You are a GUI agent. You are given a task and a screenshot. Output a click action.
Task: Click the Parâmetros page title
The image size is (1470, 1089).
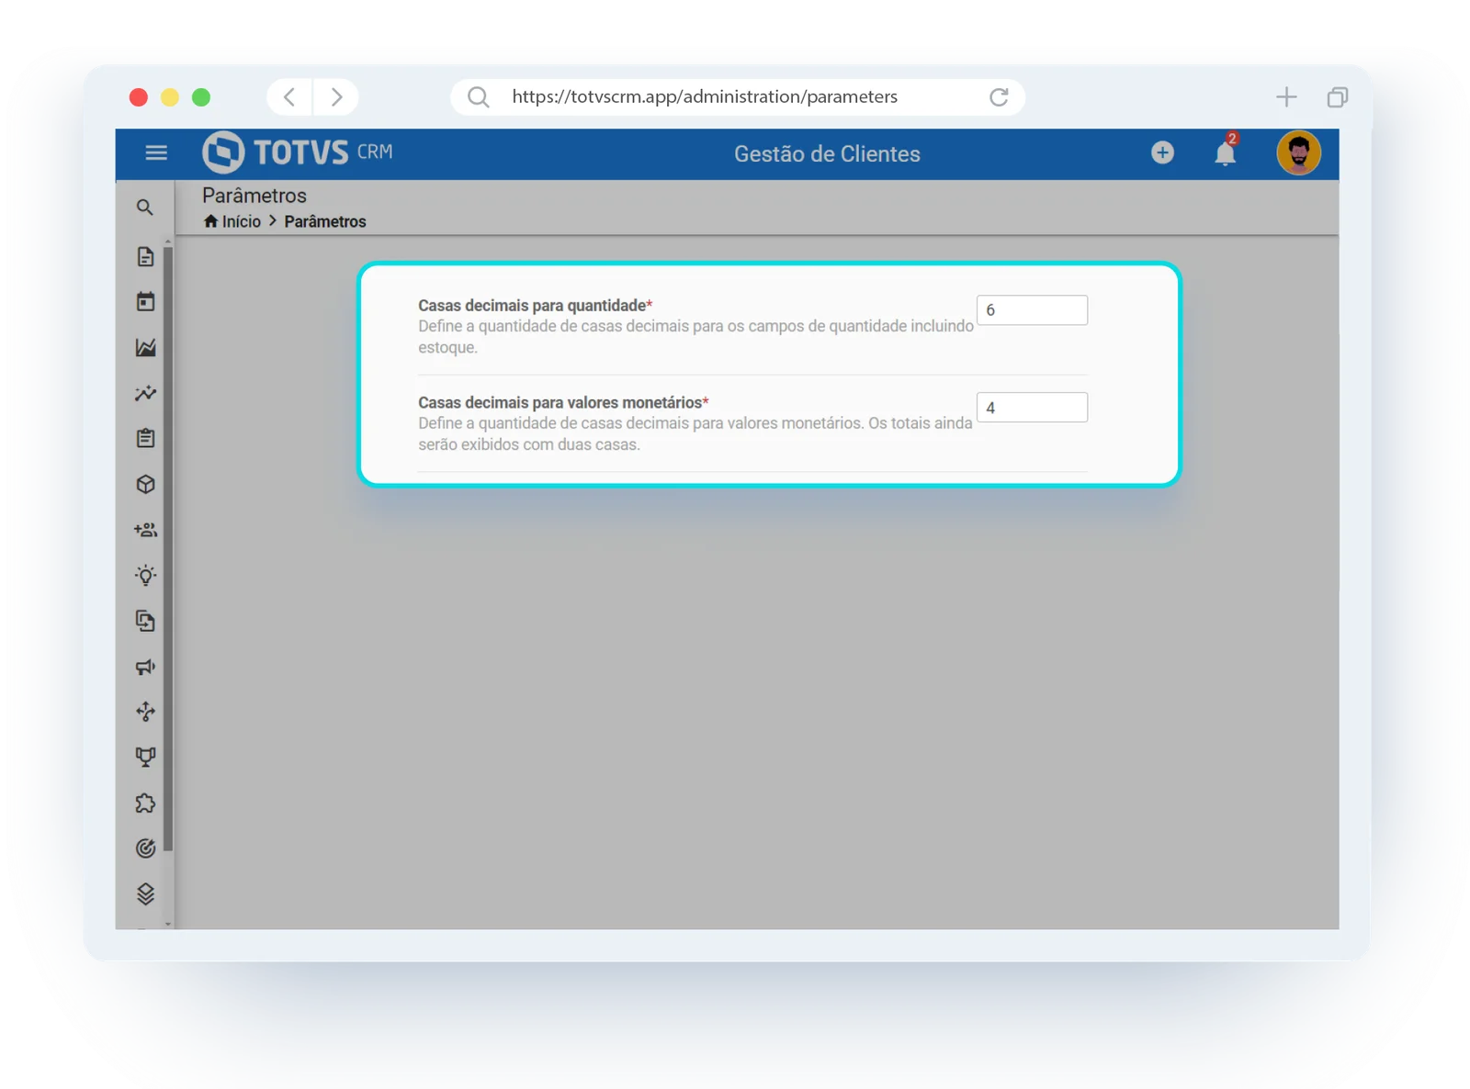coord(254,196)
